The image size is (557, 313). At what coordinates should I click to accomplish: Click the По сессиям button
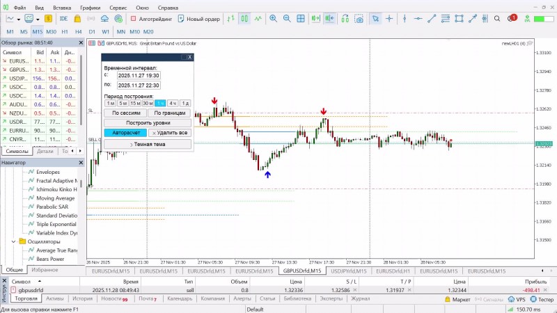(126, 113)
